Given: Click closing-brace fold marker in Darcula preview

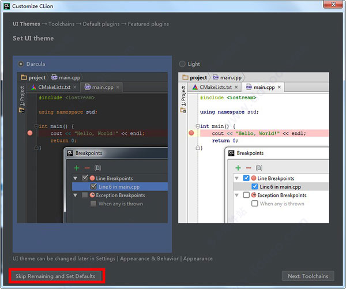Looking at the screenshot, I should pos(36,148).
